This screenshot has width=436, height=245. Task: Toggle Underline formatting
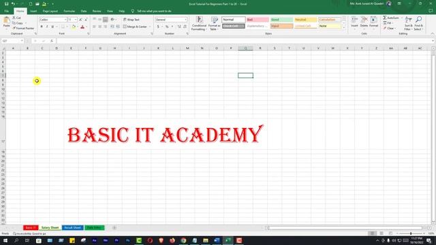coord(52,27)
